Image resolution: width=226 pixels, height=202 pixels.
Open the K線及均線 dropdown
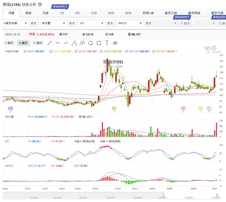click(15, 23)
